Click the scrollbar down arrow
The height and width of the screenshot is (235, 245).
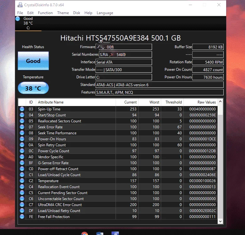click(220, 221)
